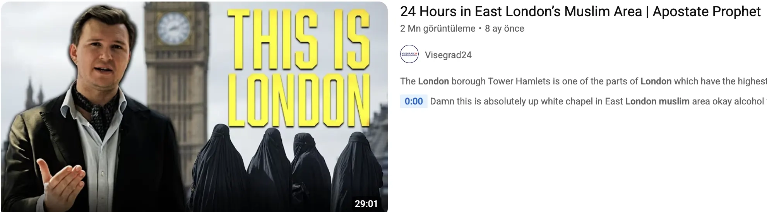The image size is (767, 212).
Task: Click the 29:01 duration badge on the thumbnail
Action: coord(366,204)
